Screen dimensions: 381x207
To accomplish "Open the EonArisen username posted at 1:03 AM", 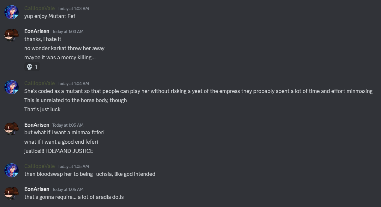I will [x=37, y=31].
